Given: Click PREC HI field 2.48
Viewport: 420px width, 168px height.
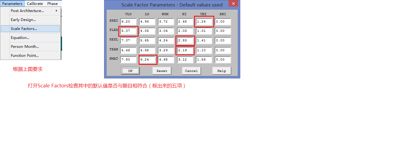Looking at the screenshot, I should (185, 22).
